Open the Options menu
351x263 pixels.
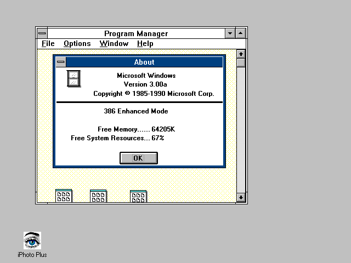pos(77,44)
